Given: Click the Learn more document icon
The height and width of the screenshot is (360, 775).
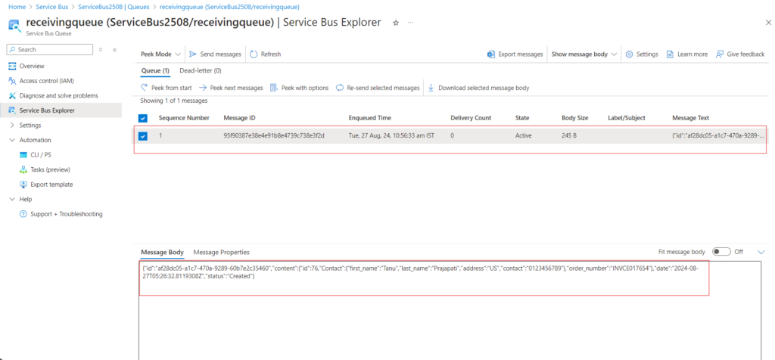Looking at the screenshot, I should tap(670, 54).
